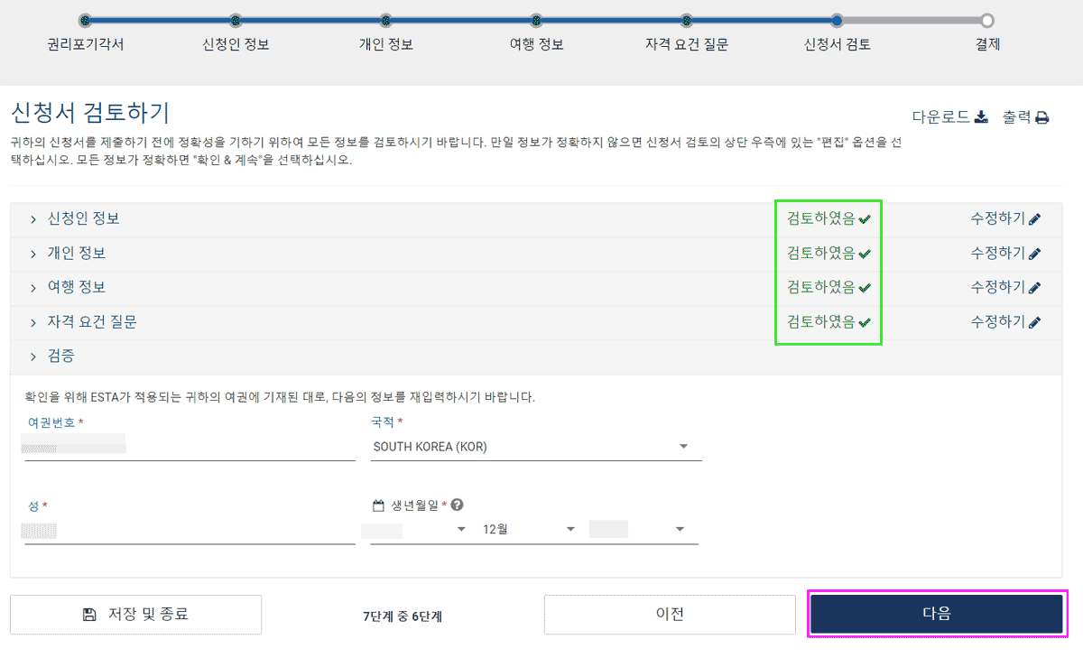Click the 여권번호 input field
This screenshot has width=1083, height=658.
[190, 446]
